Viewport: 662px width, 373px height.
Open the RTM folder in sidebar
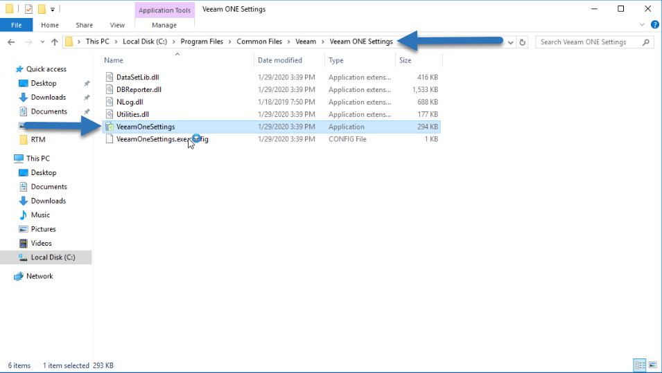[38, 140]
